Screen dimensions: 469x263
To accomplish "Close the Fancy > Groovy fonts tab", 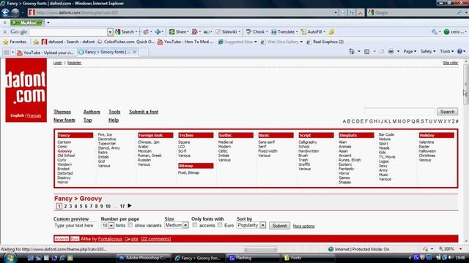I will click(135, 52).
